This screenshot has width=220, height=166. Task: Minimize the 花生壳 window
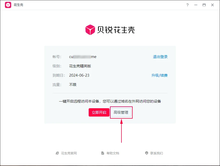point(196,5)
